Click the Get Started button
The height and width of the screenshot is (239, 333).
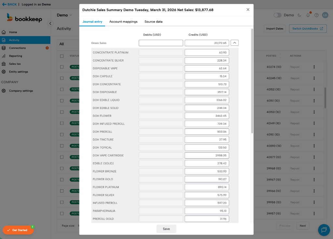18,230
